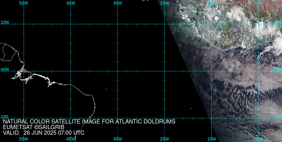Click the 30W longitude label along the top edge
Screen dimensions: 282x142
(x=118, y=3)
